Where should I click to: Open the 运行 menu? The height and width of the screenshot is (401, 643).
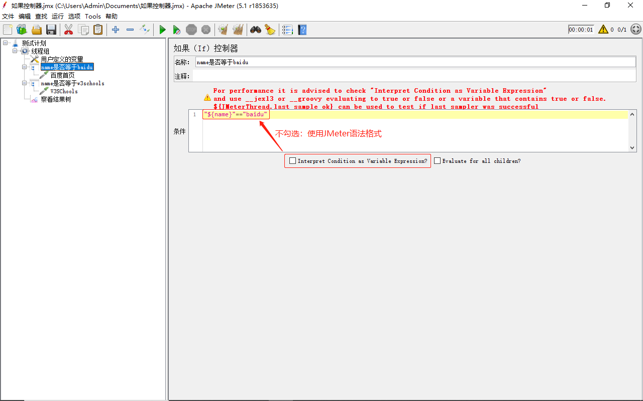[58, 17]
